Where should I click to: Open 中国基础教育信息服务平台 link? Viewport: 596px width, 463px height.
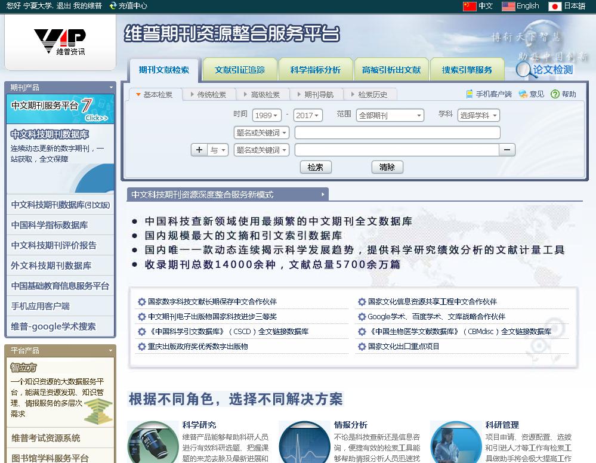click(x=60, y=286)
